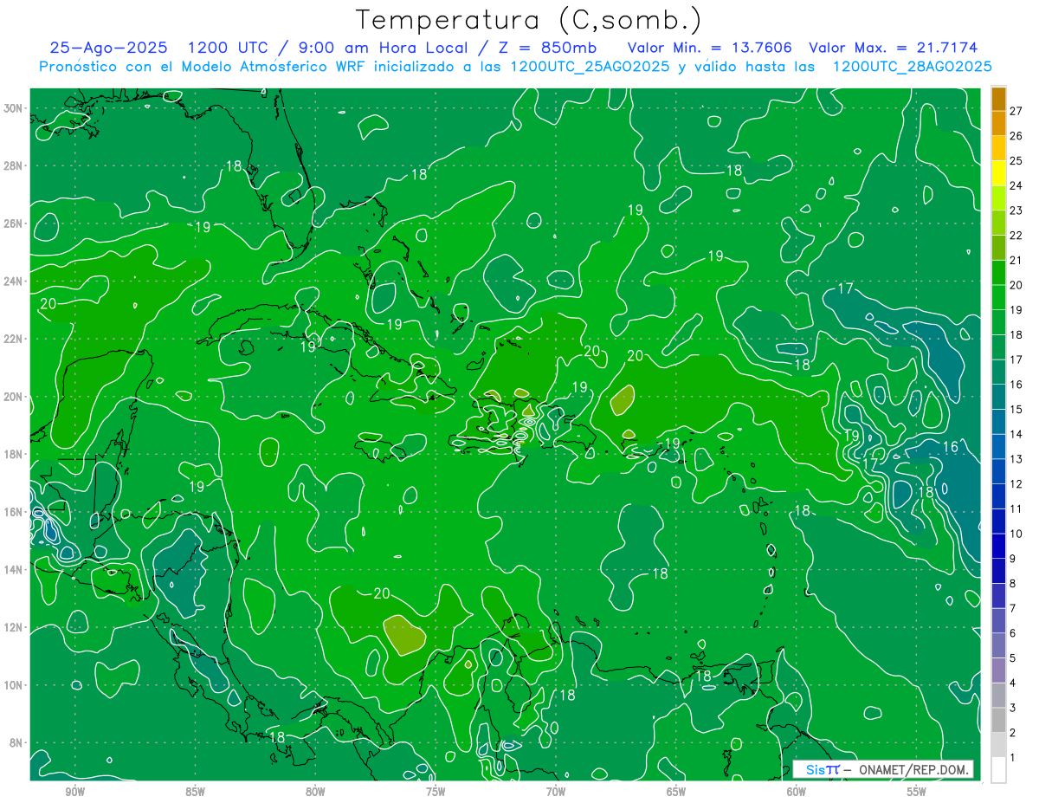Pick the colorbar swatch between 25 and 26
This screenshot has height=803, width=1039.
[x=998, y=148]
